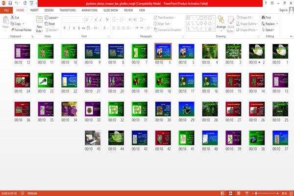This screenshot has width=294, height=196.
Task: Click Replace in Editing group
Action: pos(269,24)
